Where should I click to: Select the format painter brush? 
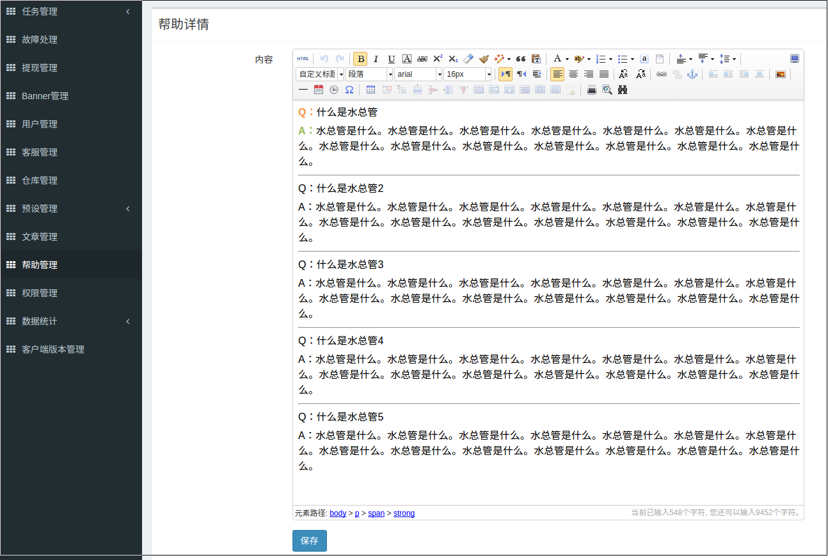pos(484,59)
